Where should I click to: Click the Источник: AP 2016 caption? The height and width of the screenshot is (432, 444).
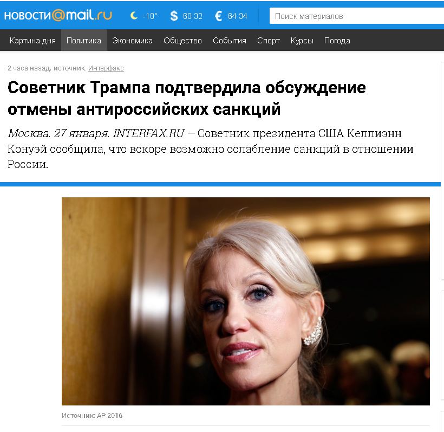coord(92,415)
